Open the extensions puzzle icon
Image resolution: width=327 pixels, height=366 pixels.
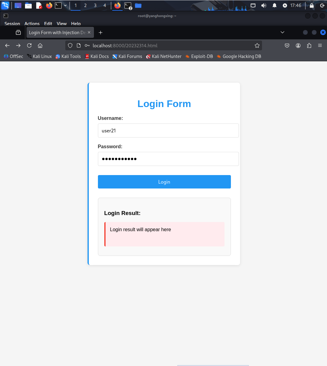309,45
